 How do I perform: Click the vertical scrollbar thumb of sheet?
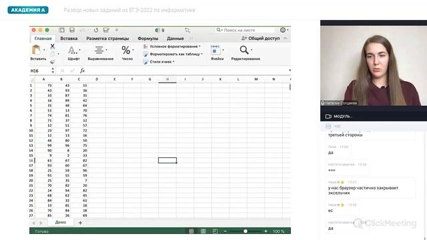pos(290,87)
